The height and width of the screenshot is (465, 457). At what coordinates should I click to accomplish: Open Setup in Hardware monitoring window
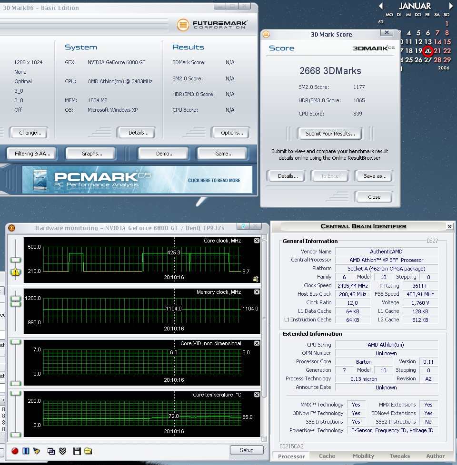(x=247, y=450)
